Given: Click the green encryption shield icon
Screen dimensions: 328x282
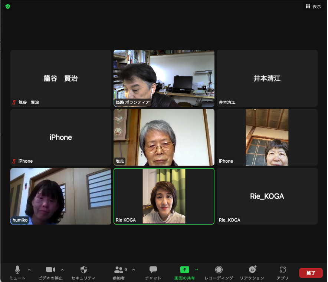Looking at the screenshot, I should (8, 6).
